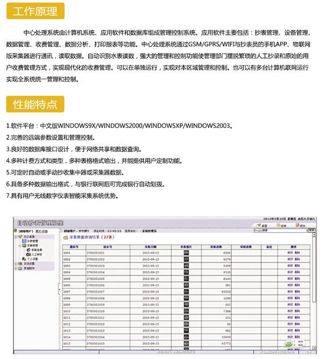Viewport: 323px width, 359px height.
Task: Collapse the 办公桌面 tree node
Action: [16, 237]
